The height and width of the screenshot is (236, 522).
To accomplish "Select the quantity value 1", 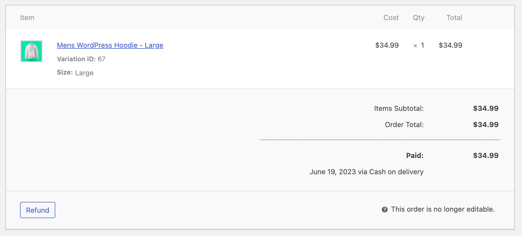I will point(422,45).
